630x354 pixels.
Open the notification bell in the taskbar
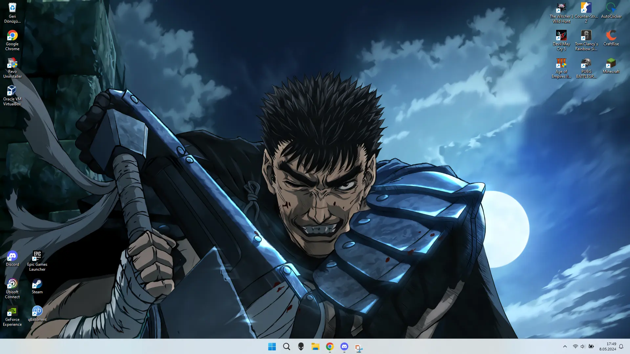click(621, 346)
